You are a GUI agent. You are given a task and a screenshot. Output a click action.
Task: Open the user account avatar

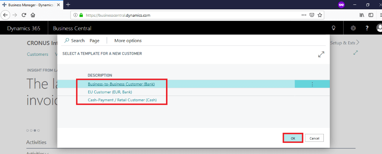pos(379,28)
